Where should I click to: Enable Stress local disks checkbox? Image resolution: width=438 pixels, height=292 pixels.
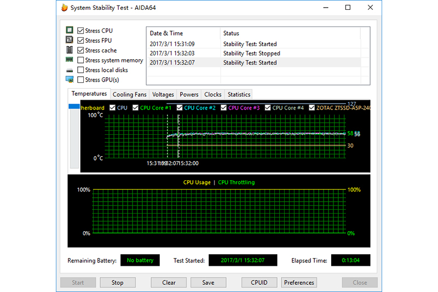click(x=80, y=70)
